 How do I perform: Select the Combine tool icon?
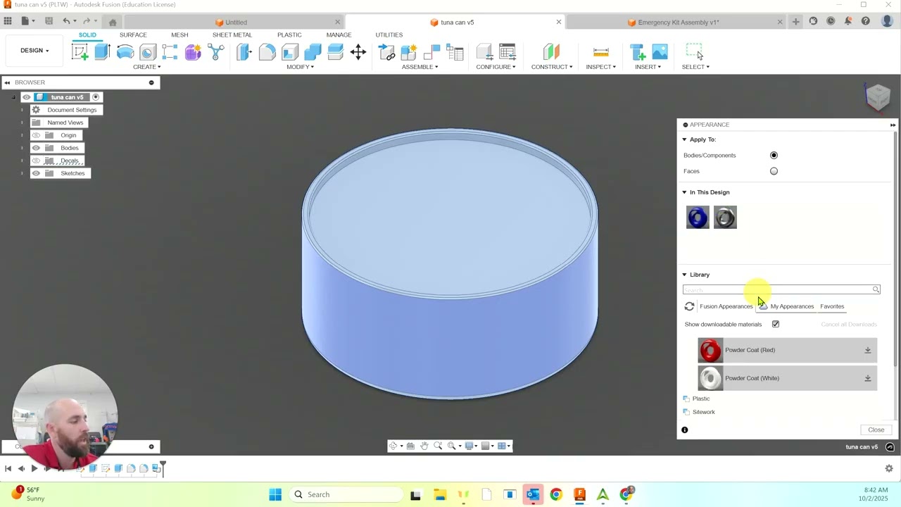click(313, 51)
